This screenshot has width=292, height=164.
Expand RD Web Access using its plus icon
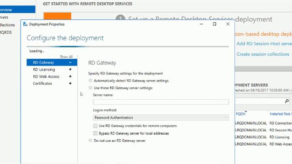70,77
